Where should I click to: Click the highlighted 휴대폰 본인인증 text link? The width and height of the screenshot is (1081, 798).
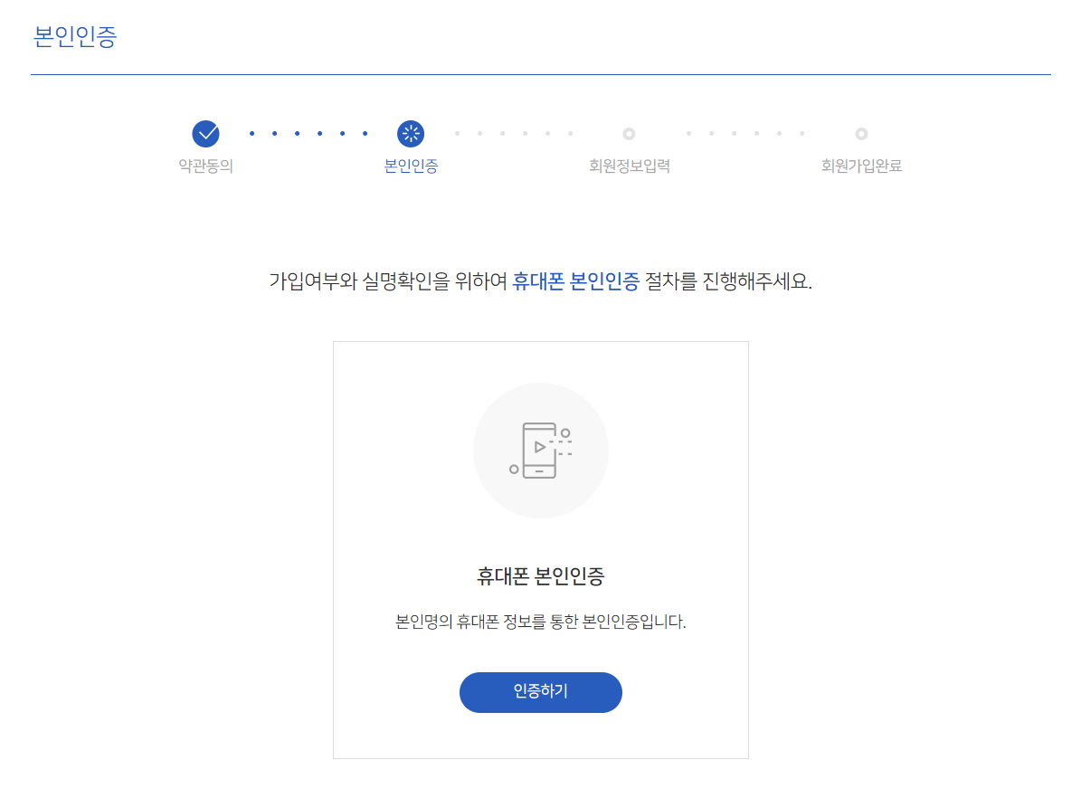pyautogui.click(x=575, y=280)
